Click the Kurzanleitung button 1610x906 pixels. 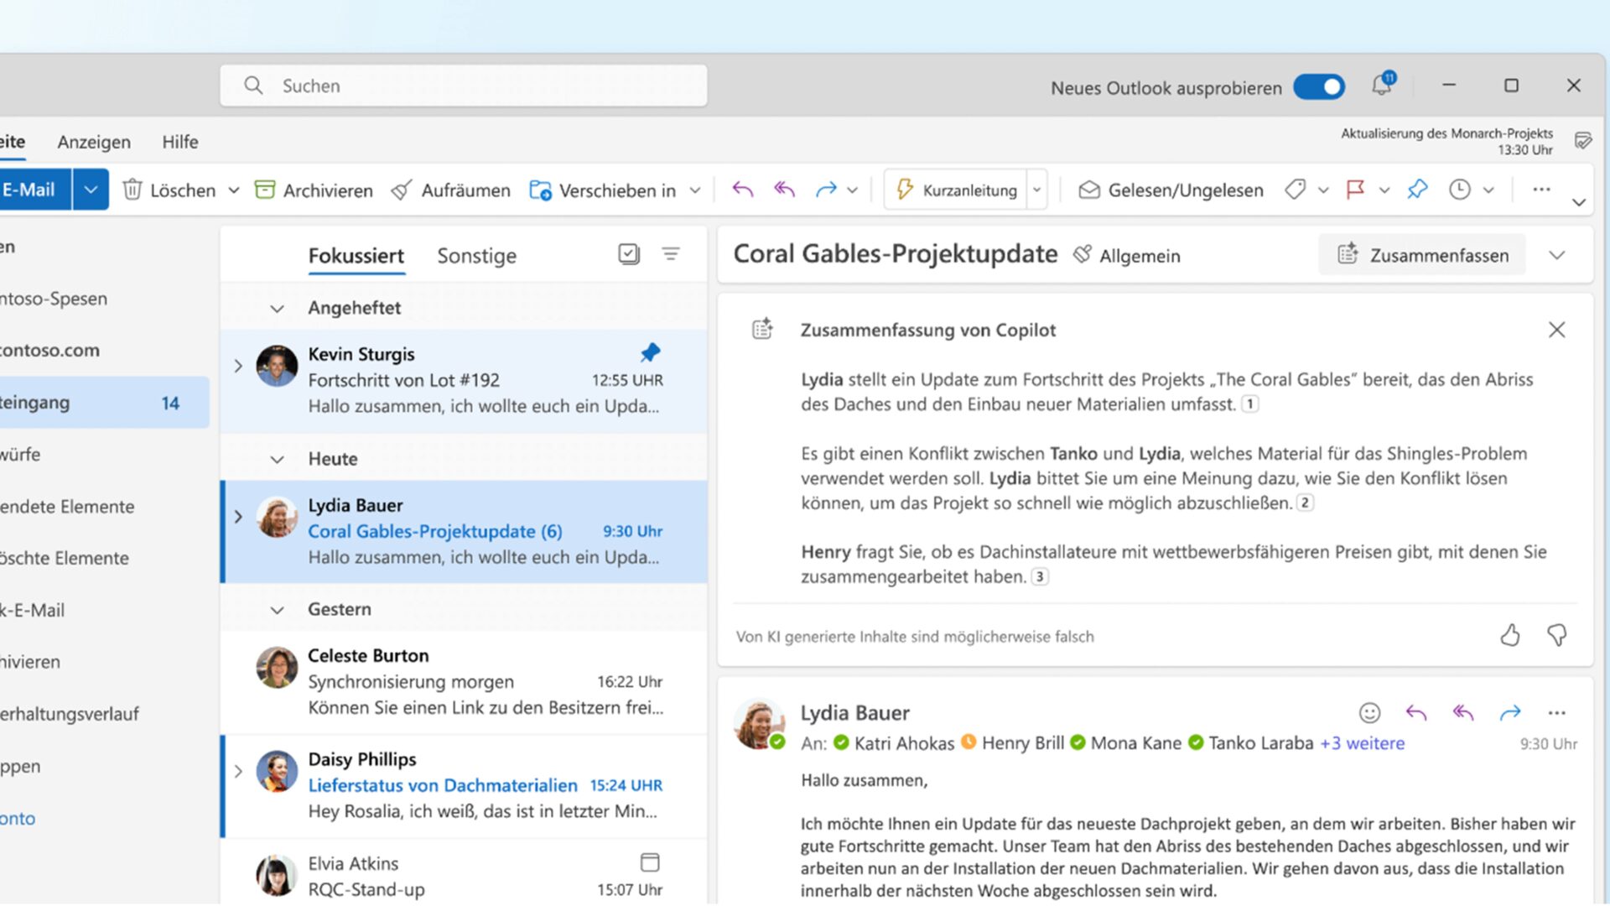click(x=956, y=190)
